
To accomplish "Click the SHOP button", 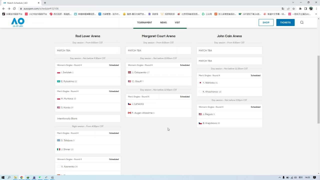I will click(266, 22).
